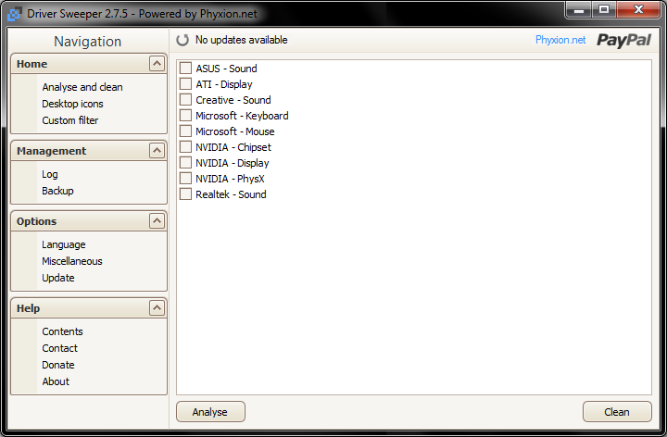The image size is (667, 437).
Task: Open the Log page
Action: [x=50, y=174]
